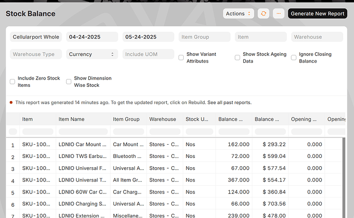This screenshot has height=218, width=354.
Task: Click the vertical table scrollbar
Action: tap(344, 178)
